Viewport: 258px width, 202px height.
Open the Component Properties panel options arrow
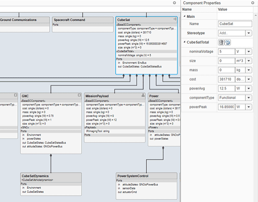point(253,2)
